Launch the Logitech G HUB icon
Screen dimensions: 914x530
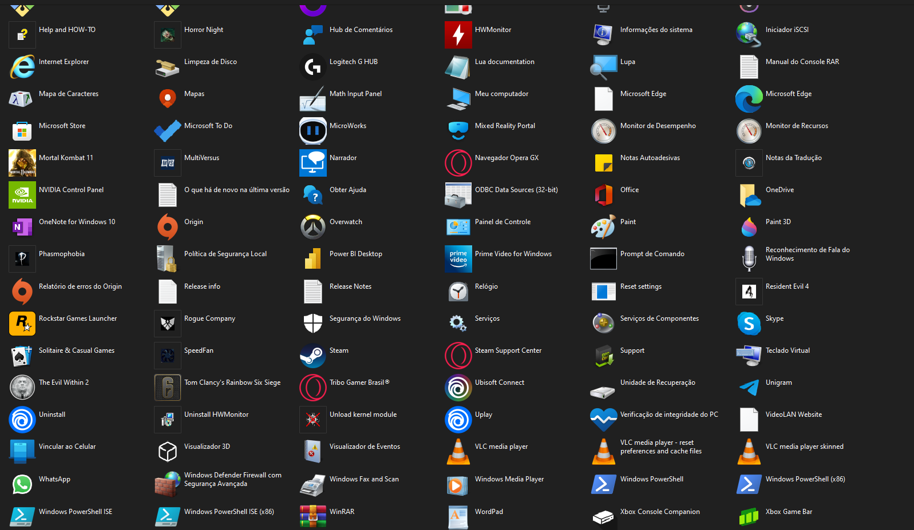coord(313,67)
